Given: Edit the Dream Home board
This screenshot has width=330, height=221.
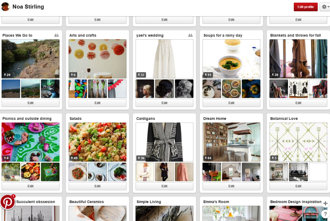Looking at the screenshot, I should pos(231,186).
